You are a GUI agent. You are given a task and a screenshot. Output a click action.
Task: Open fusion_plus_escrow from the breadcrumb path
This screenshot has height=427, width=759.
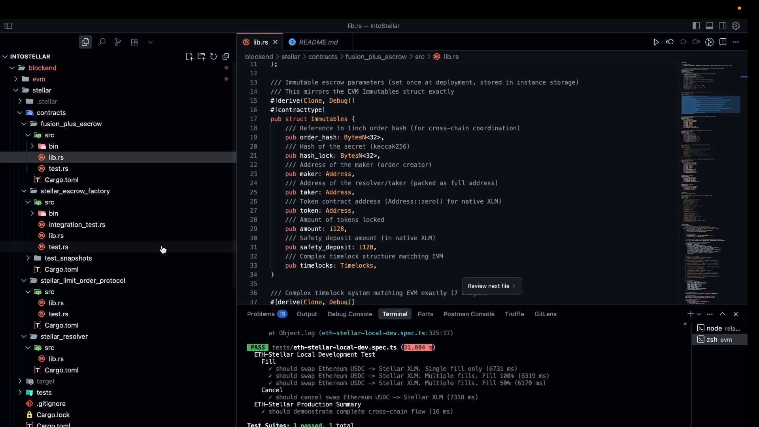coord(376,57)
